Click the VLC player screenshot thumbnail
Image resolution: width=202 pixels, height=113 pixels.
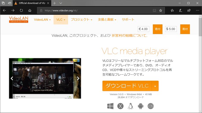point(45,78)
